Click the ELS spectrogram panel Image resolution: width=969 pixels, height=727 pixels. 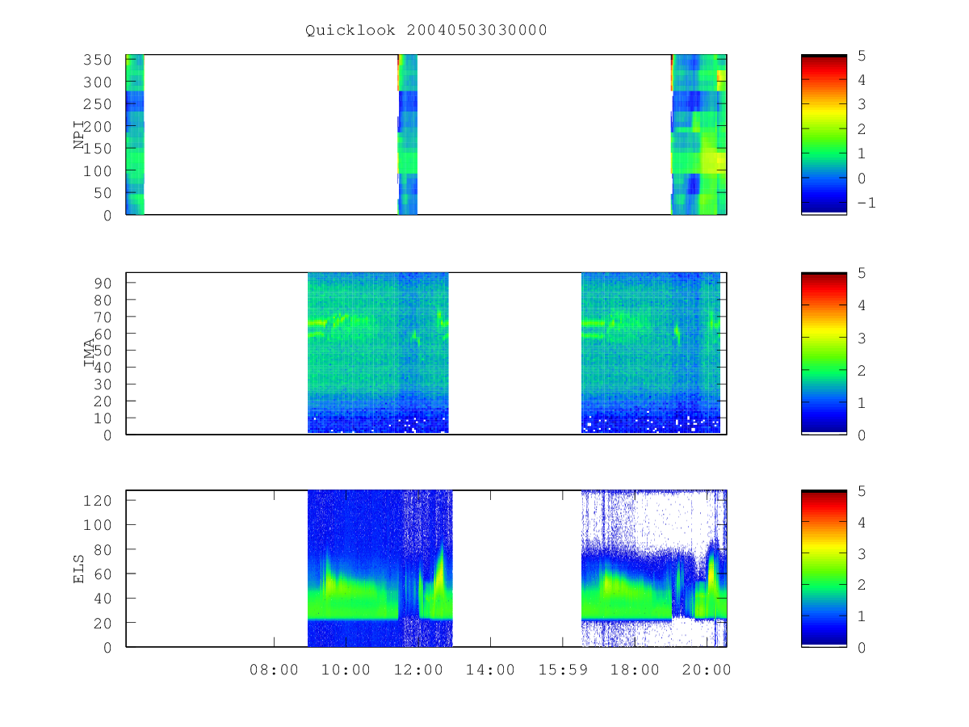click(x=426, y=568)
